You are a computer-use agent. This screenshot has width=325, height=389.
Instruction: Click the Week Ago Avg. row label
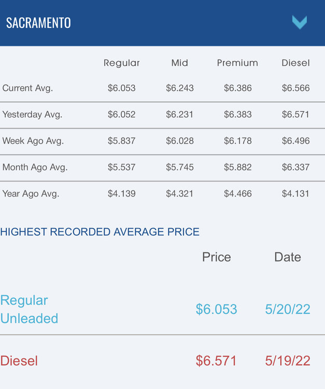33,141
